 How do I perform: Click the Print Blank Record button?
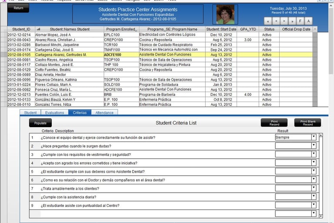coord(307,123)
